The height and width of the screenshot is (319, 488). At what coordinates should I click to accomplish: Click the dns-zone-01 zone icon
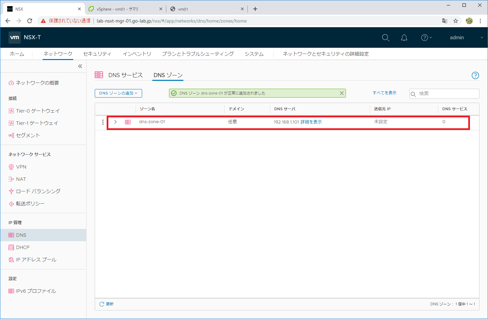[128, 122]
